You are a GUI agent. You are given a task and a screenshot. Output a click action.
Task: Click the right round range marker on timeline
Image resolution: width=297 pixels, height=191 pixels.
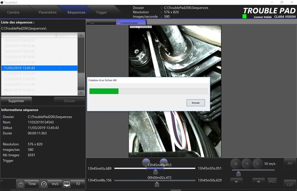tap(164, 162)
